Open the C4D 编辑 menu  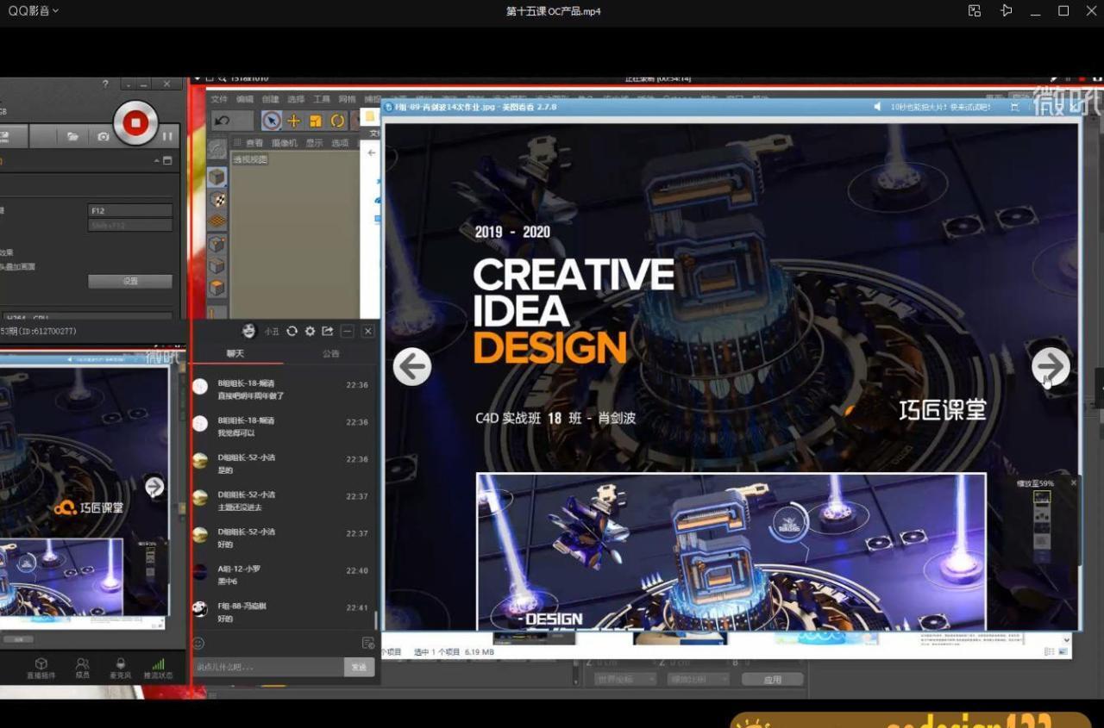pos(245,99)
